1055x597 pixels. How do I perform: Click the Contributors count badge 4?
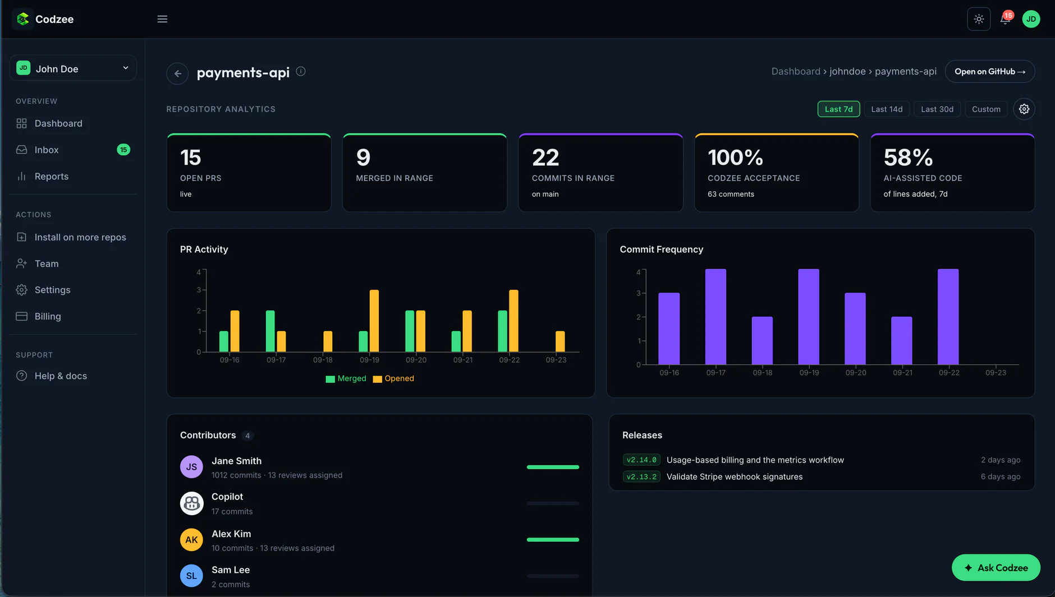tap(247, 436)
